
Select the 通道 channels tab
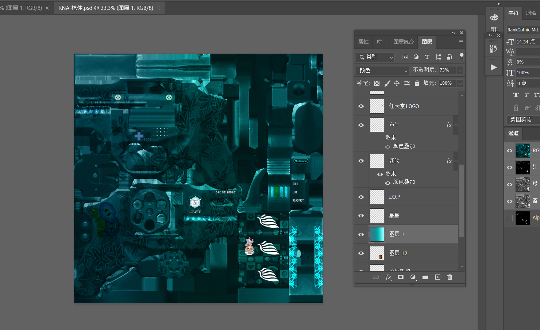pyautogui.click(x=513, y=134)
